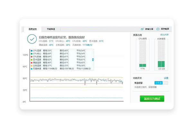
Task: Switch to the 温度监控 tab
Action: (32, 29)
